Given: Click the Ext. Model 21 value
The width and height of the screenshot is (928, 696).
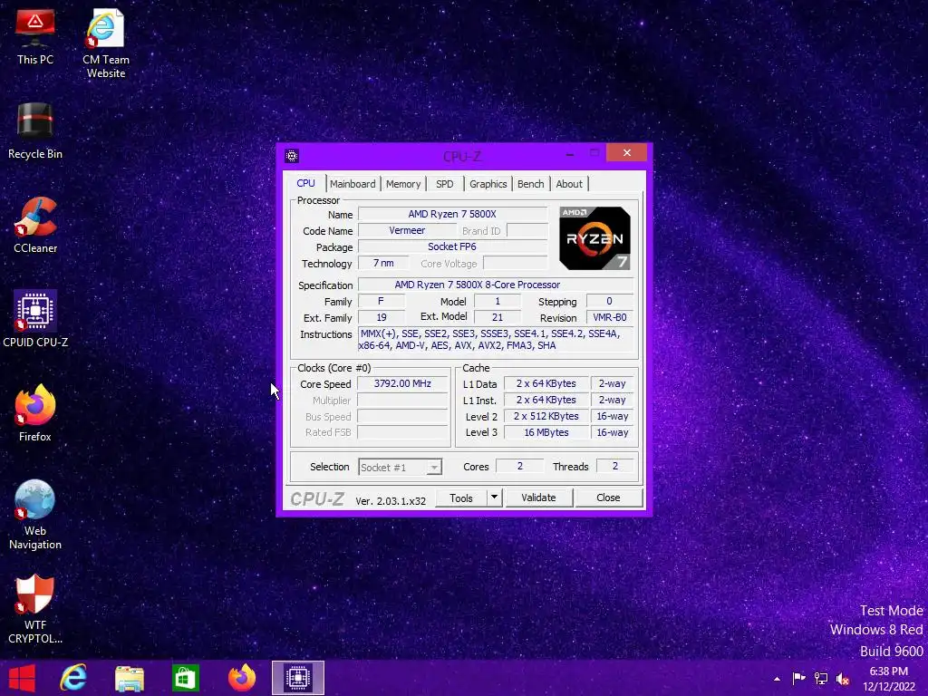Looking at the screenshot, I should tap(498, 317).
